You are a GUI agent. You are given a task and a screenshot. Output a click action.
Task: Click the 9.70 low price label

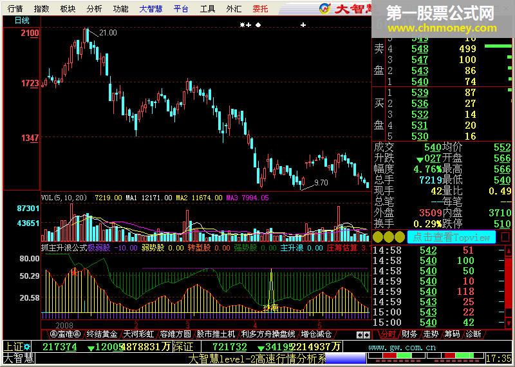click(x=321, y=183)
